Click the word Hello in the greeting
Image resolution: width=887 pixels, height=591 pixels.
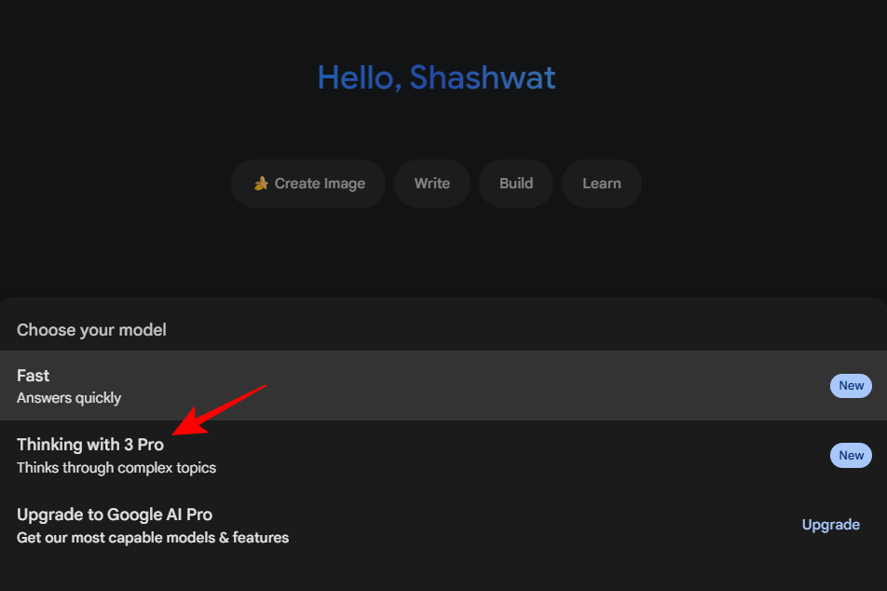(359, 77)
